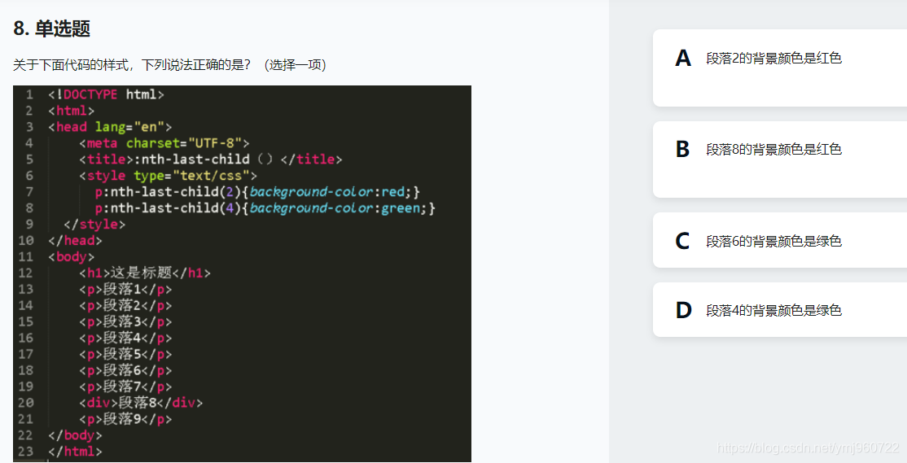Click code line with div 段落8
The image size is (907, 463).
[141, 403]
